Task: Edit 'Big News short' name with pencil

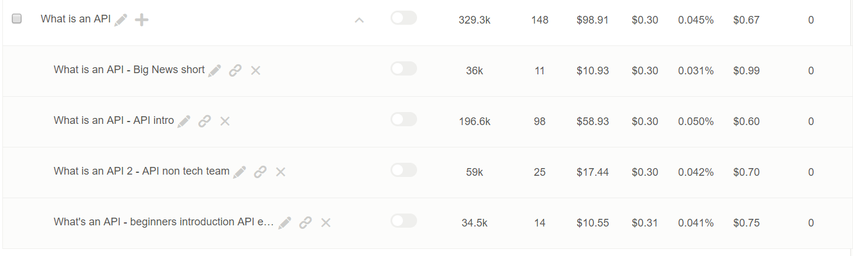Action: (x=215, y=71)
